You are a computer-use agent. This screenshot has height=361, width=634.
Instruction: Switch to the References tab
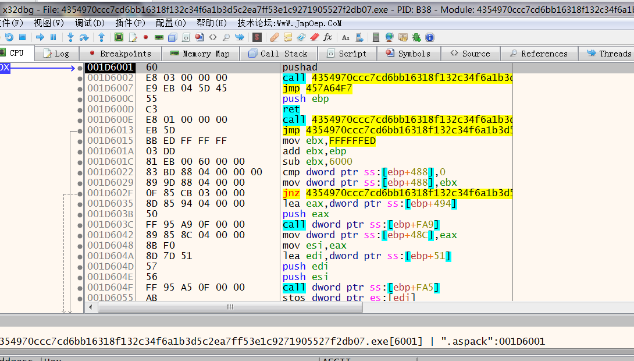(539, 54)
